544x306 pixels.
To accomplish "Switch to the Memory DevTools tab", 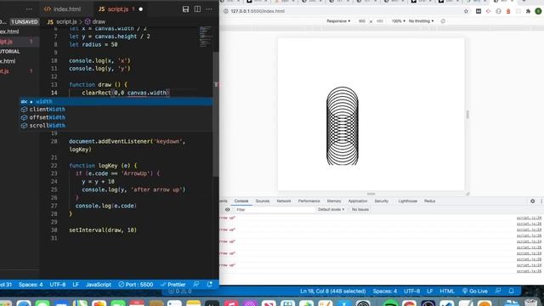I will tap(334, 201).
